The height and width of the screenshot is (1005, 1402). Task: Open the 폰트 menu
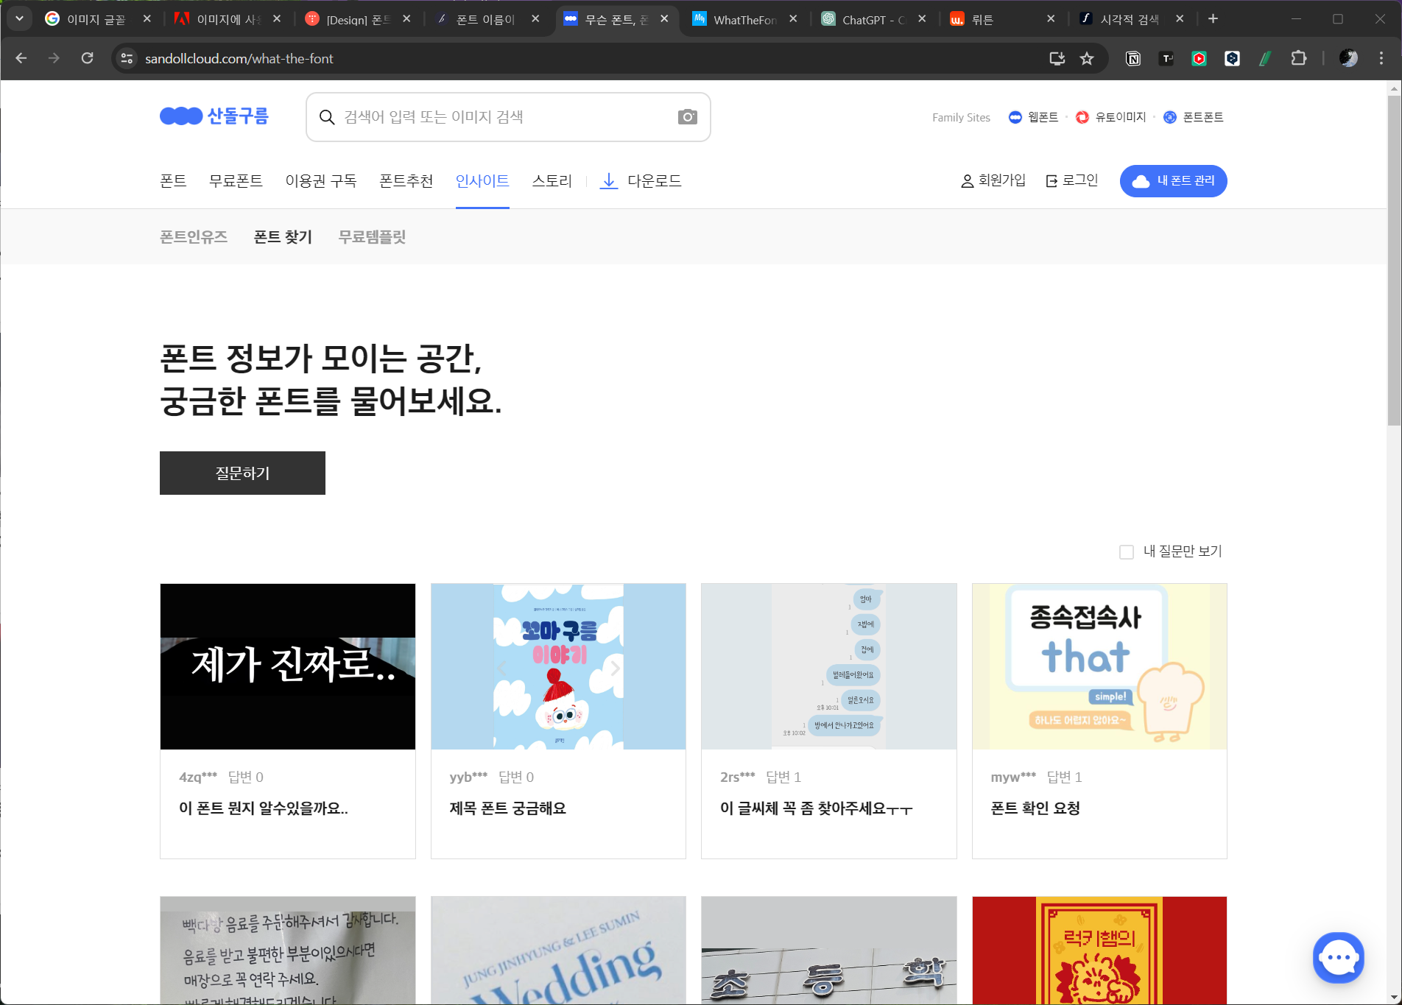[x=173, y=181]
